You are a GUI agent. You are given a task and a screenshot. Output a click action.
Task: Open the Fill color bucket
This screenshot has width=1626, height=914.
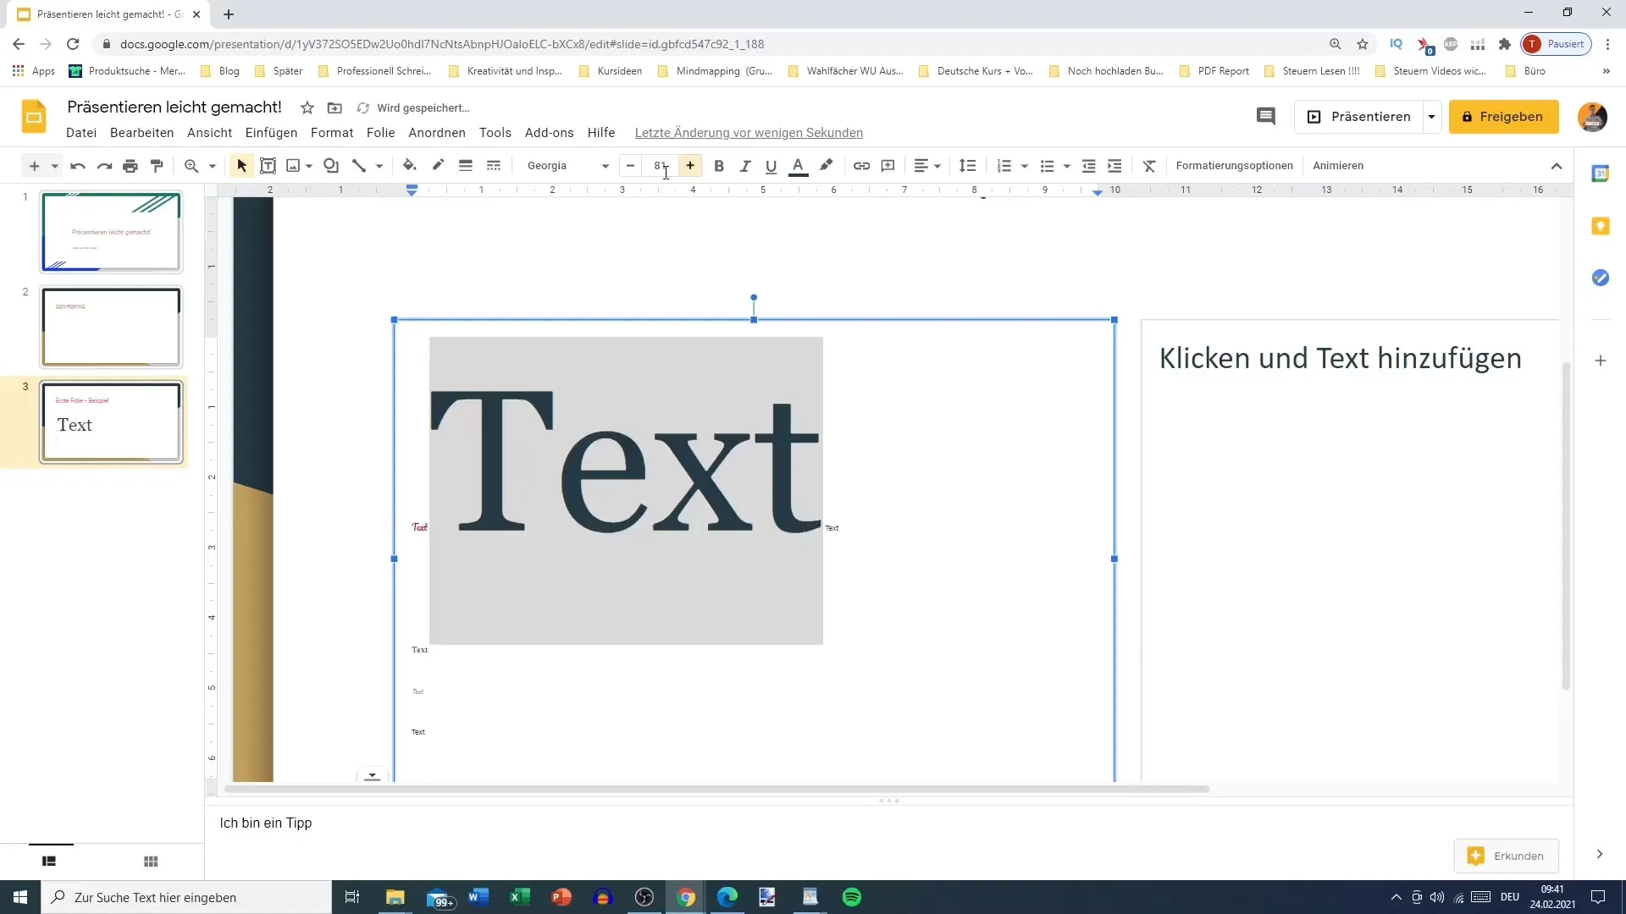pos(410,166)
